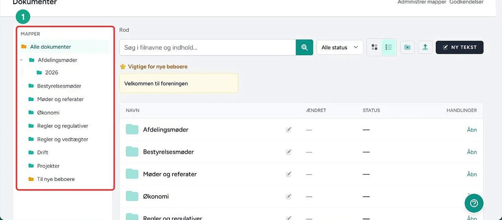Open Administrer mapper link

422,2
